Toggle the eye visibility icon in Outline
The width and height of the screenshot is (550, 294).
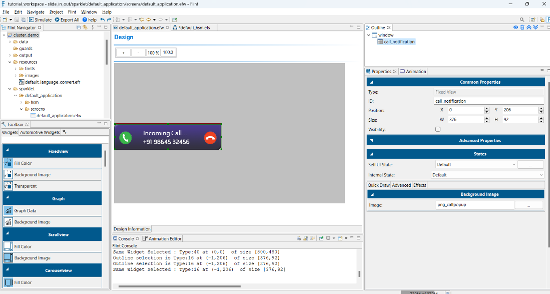coord(515,28)
